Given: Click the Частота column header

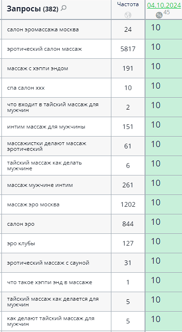Looking at the screenshot, I should pyautogui.click(x=128, y=4).
